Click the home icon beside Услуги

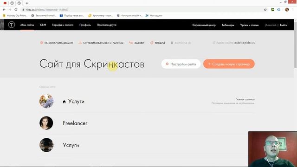pos(64,102)
